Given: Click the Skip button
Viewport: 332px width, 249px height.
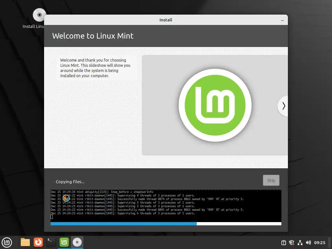Looking at the screenshot, I should tap(271, 180).
